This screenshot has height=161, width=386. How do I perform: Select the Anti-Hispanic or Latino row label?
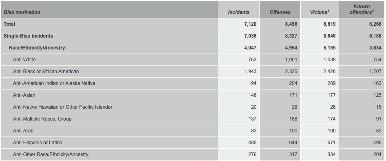pos(38,143)
